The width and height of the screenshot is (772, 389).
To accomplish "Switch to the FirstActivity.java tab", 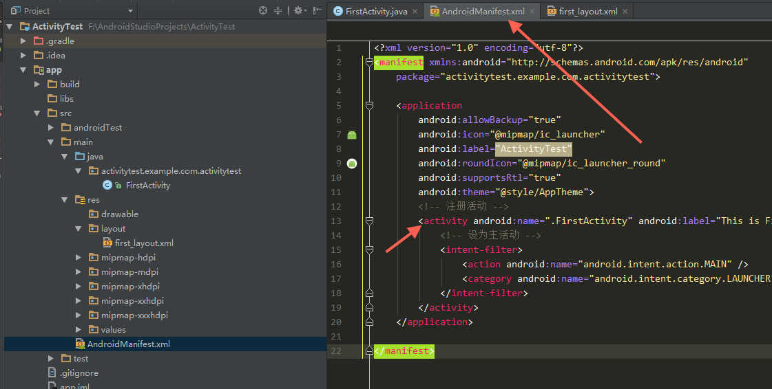I will (x=376, y=11).
